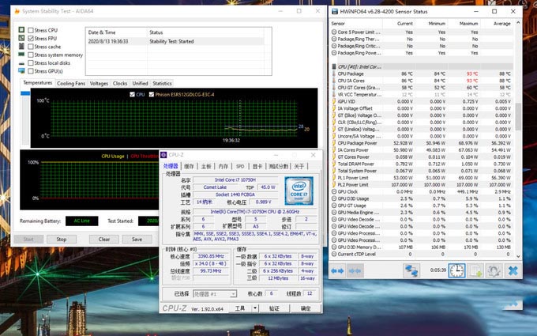Click the HWiNFO64 title bar icon

[334, 11]
